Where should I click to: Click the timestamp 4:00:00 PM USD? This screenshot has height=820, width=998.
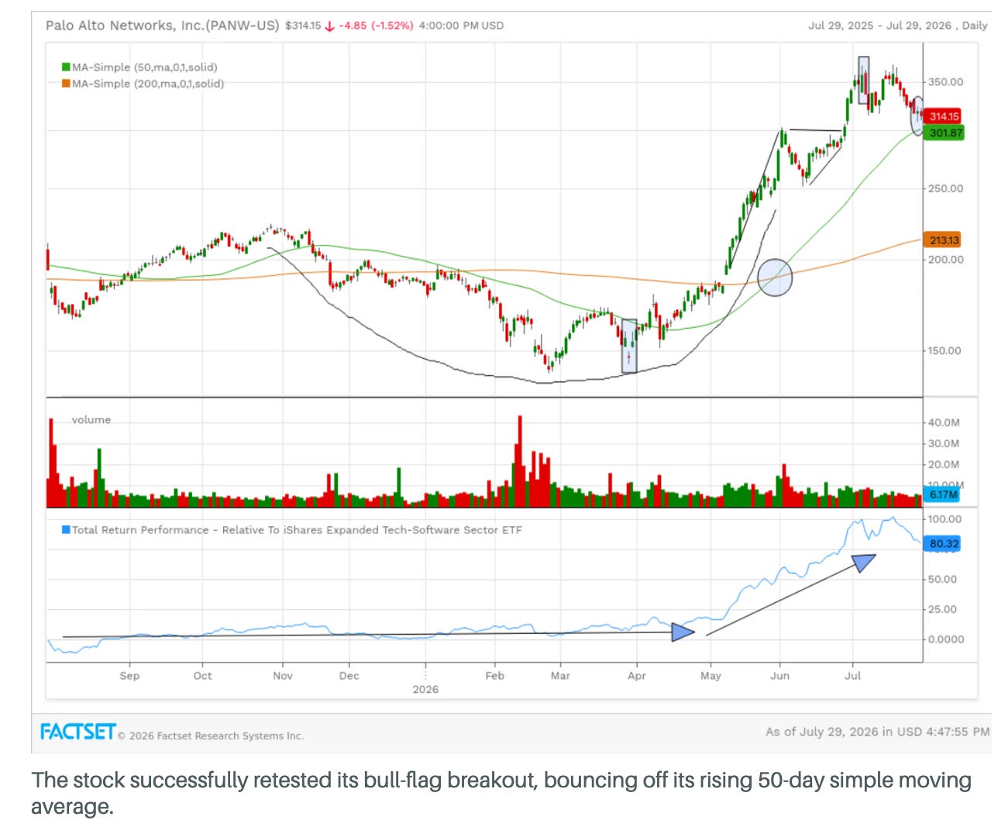pyautogui.click(x=461, y=26)
